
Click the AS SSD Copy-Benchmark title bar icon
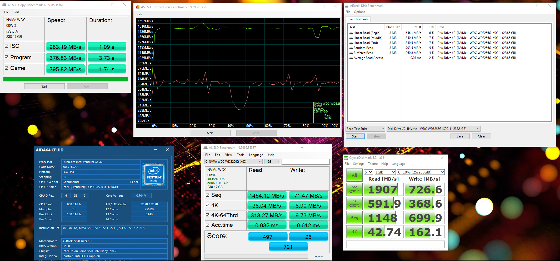4,5
